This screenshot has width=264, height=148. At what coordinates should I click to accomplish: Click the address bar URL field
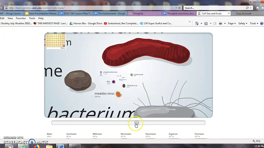91,8
